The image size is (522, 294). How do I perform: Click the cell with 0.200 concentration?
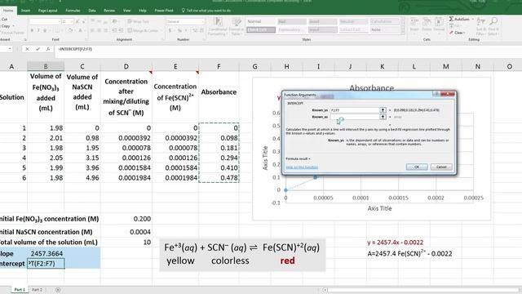point(126,219)
